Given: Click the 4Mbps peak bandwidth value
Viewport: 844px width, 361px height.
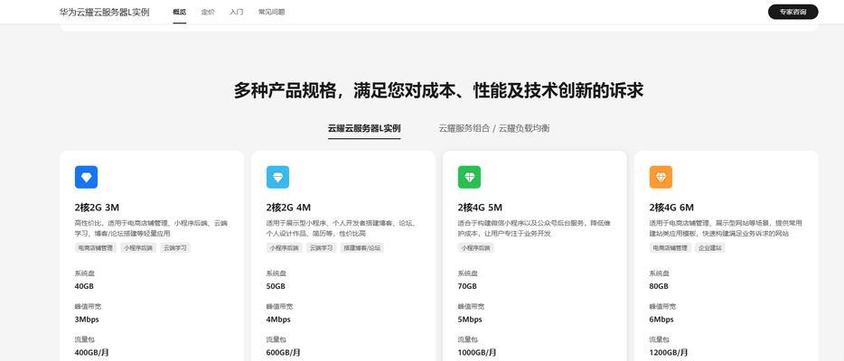Looking at the screenshot, I should click(x=278, y=319).
